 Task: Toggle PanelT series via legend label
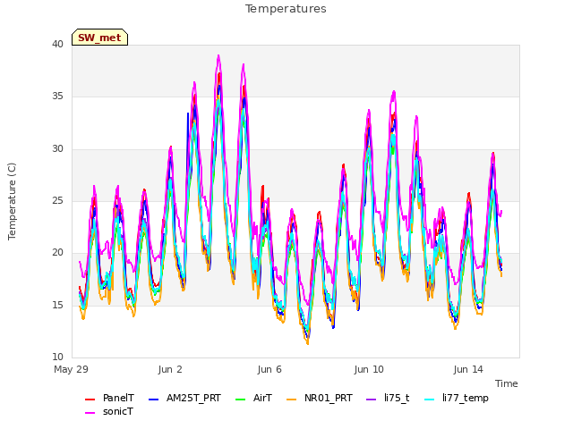click(118, 398)
